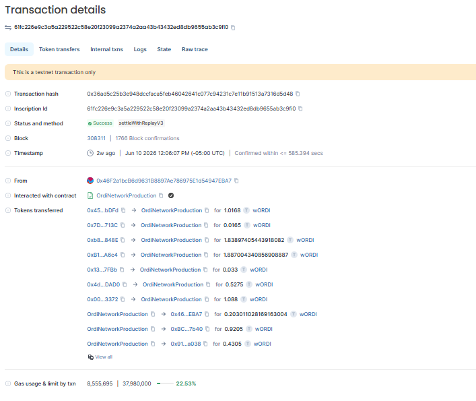The height and width of the screenshot is (401, 476).
Task: Click the verified checkmark beside OrdiNetworkProduction contract
Action: [x=171, y=195]
